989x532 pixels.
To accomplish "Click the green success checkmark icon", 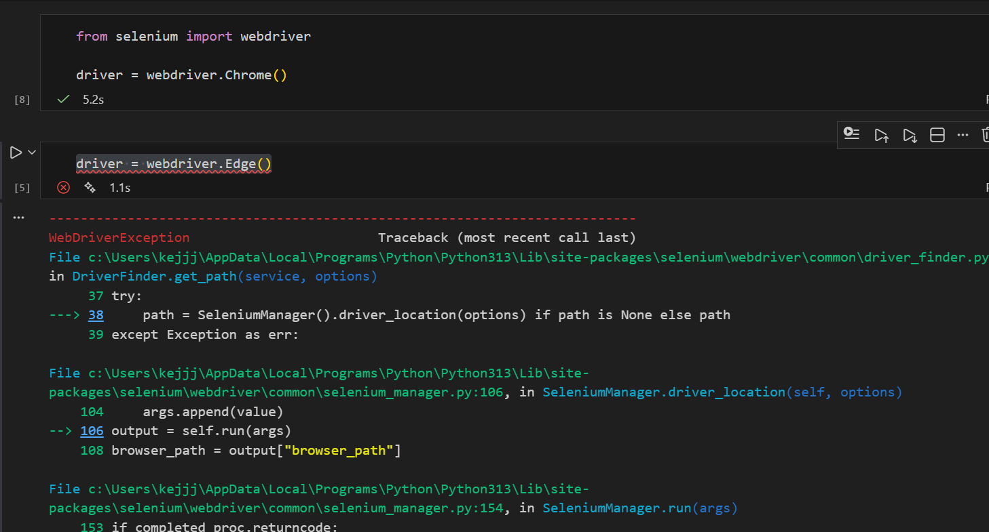I will tap(63, 100).
